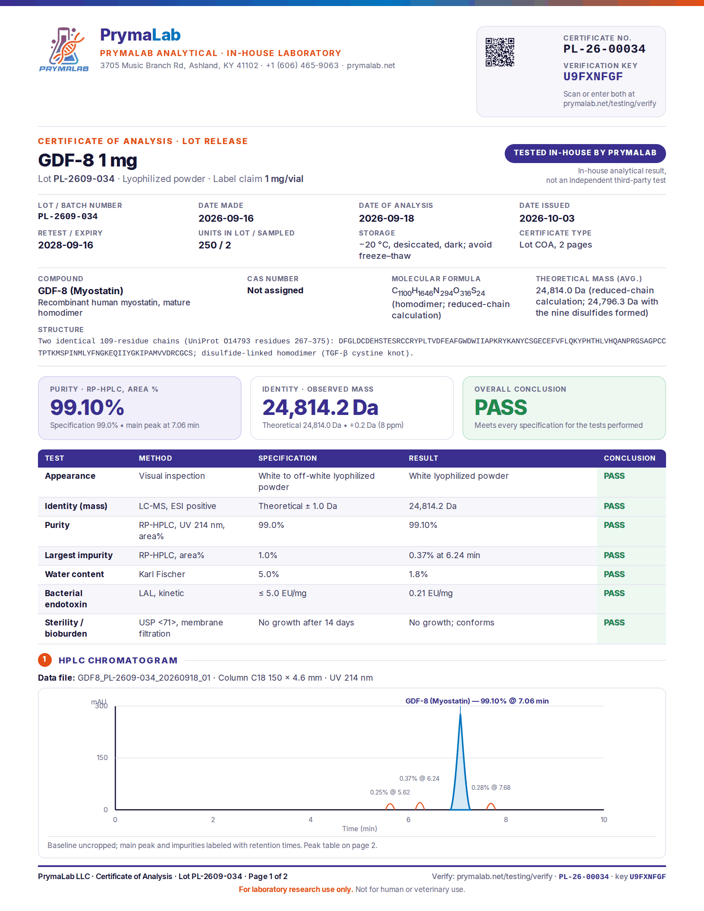The width and height of the screenshot is (704, 911).
Task: Click the large green PASS overall conclusion
Action: [501, 407]
